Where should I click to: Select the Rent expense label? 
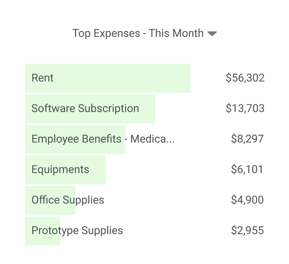[42, 78]
